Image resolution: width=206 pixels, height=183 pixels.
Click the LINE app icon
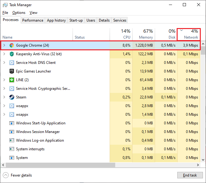(12, 80)
